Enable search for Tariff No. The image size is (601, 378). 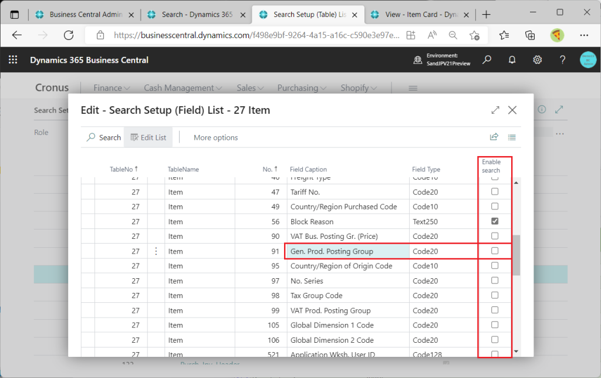click(x=495, y=191)
